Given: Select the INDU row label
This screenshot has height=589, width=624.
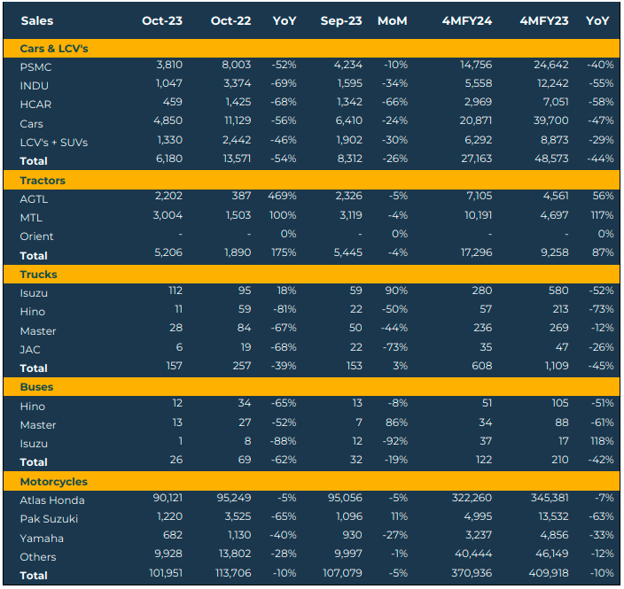Looking at the screenshot, I should point(35,86).
